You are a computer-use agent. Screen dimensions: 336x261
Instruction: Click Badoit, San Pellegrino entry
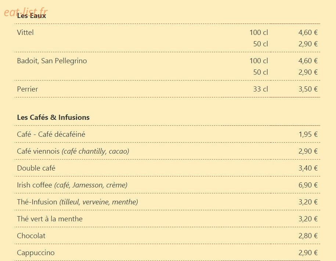tap(52, 61)
